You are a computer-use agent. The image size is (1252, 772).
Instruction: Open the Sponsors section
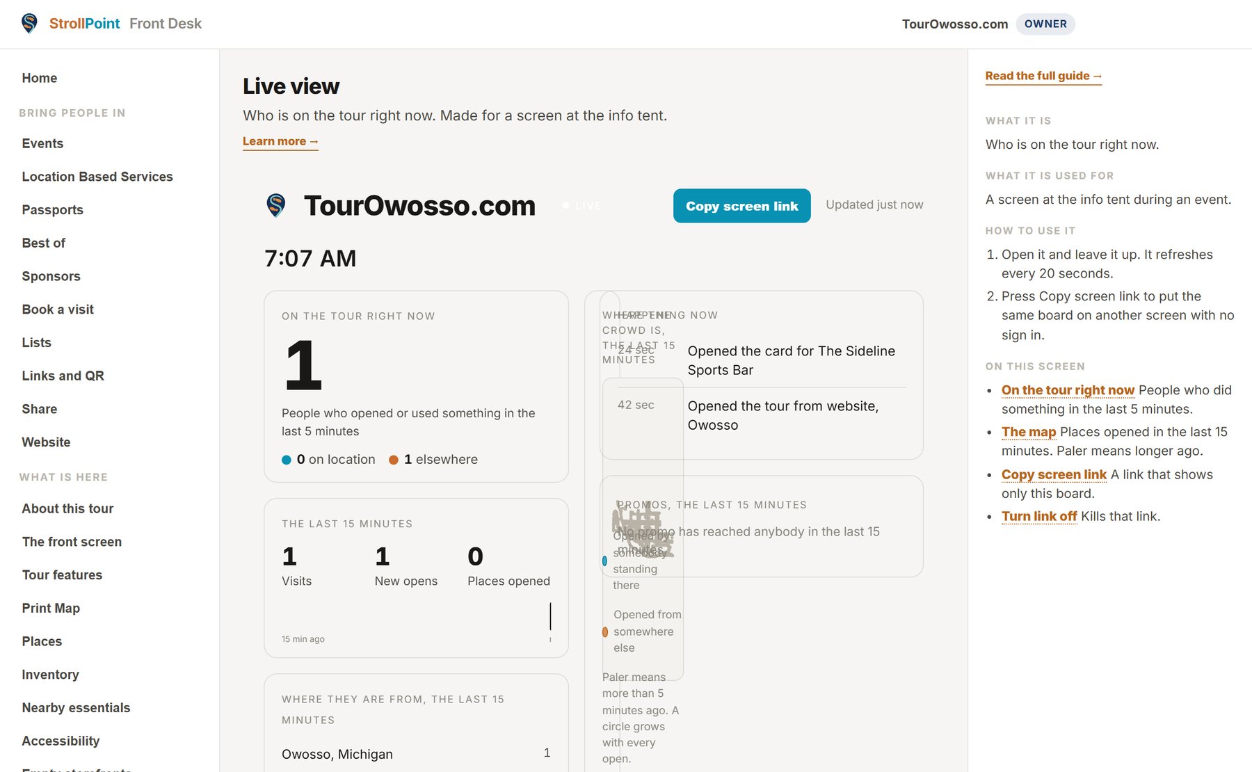point(51,276)
